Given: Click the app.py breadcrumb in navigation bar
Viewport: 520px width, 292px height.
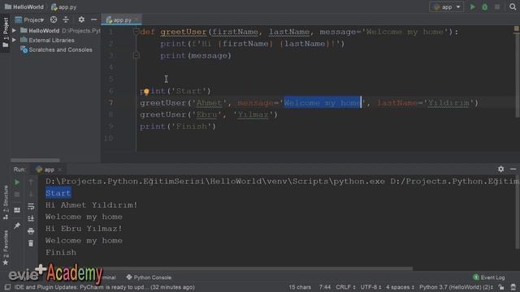Looking at the screenshot, I should click(63, 7).
